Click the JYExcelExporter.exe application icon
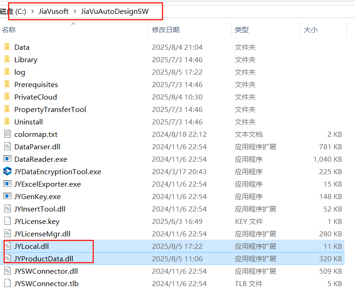Image resolution: width=355 pixels, height=288 pixels. 7,184
